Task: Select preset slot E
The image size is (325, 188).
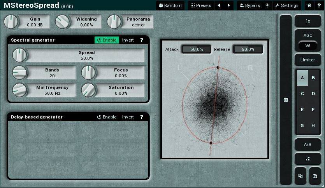Action: tap(302, 110)
